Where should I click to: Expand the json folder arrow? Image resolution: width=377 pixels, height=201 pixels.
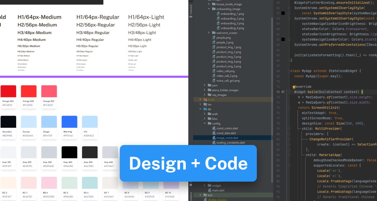(x=204, y=85)
